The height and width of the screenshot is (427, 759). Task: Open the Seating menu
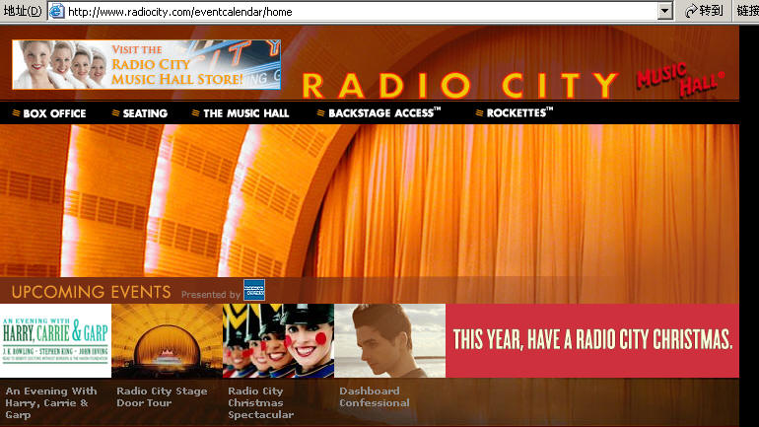pos(145,113)
